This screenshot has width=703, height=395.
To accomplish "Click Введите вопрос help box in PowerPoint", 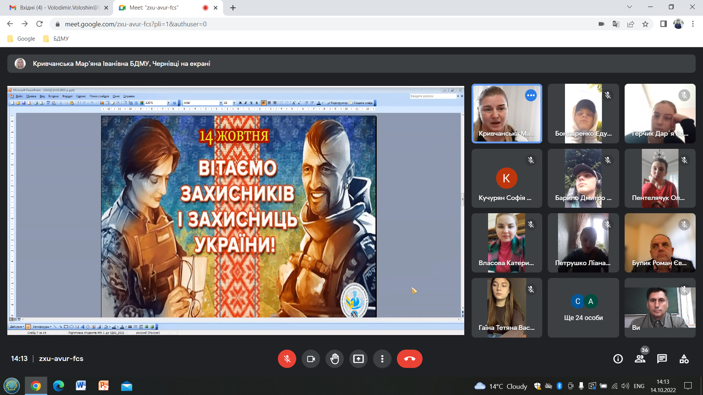I will click(x=433, y=96).
